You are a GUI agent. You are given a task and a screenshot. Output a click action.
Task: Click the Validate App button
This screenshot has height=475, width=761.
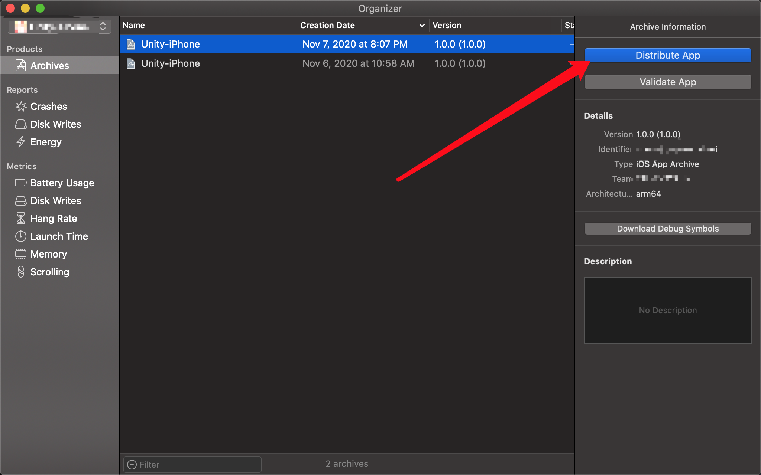click(x=668, y=82)
